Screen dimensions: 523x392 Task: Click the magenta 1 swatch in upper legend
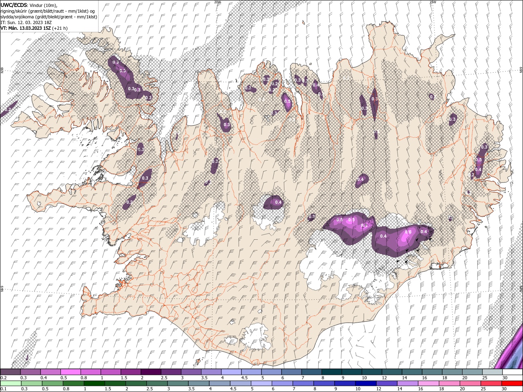pyautogui.click(x=111, y=372)
